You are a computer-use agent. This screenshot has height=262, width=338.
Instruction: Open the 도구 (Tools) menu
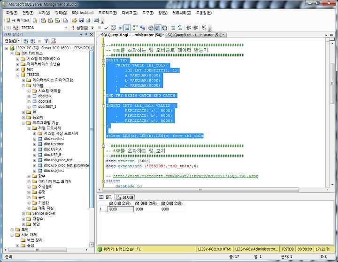[148, 13]
